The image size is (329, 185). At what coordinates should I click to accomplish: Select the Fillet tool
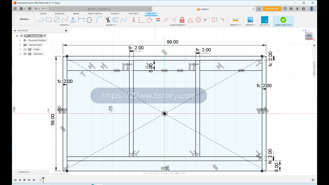99,20
